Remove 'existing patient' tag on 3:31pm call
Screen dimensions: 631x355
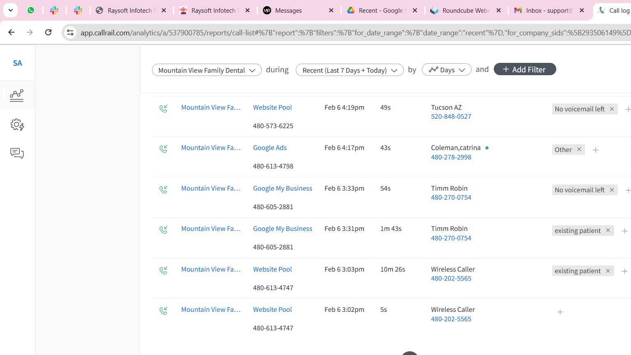click(608, 230)
